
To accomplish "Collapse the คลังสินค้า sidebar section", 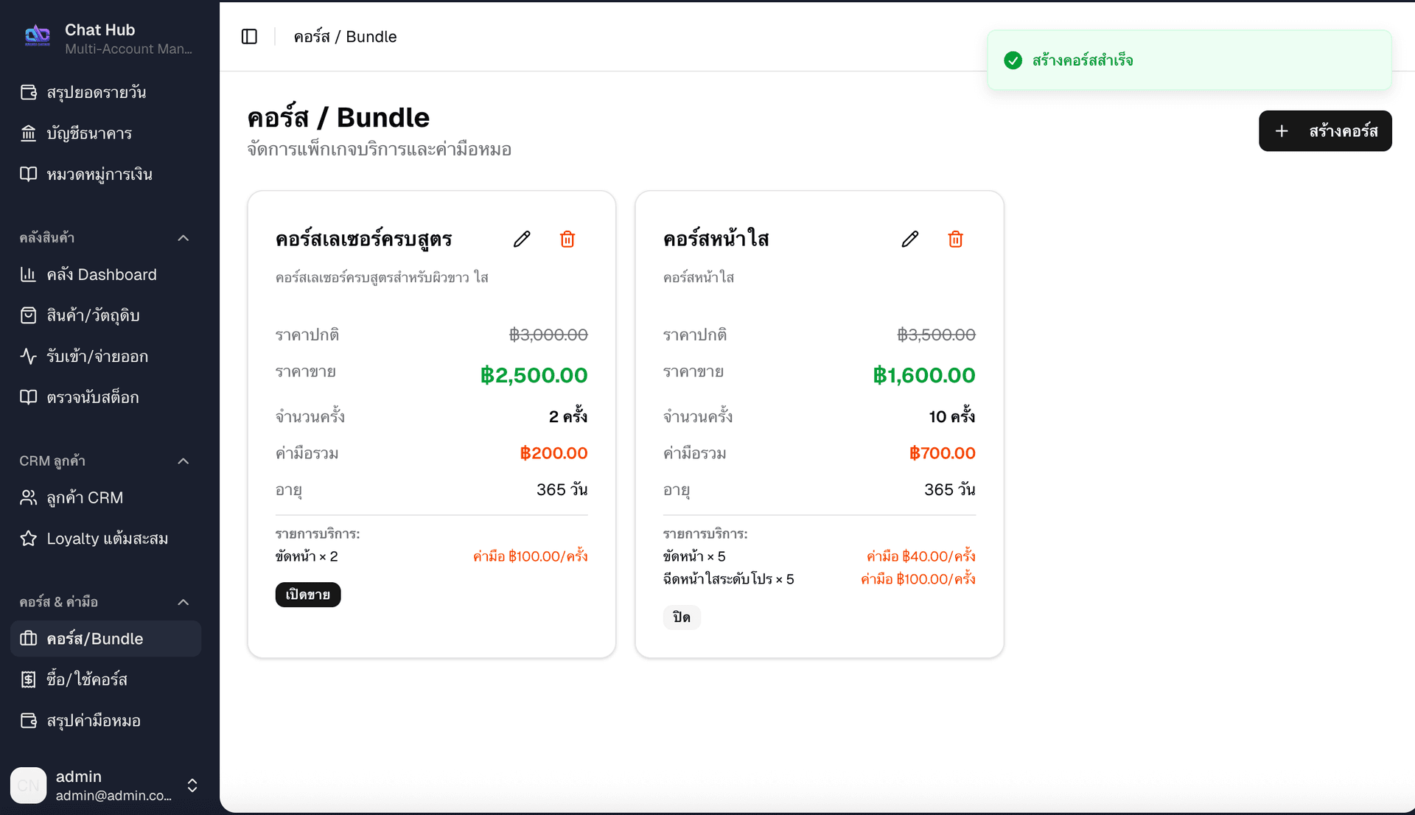I will [x=184, y=238].
